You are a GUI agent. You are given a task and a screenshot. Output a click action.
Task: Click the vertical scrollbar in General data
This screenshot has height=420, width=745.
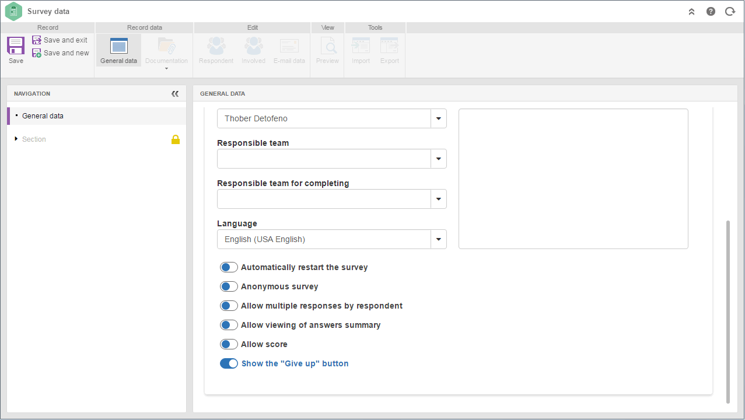tap(728, 311)
